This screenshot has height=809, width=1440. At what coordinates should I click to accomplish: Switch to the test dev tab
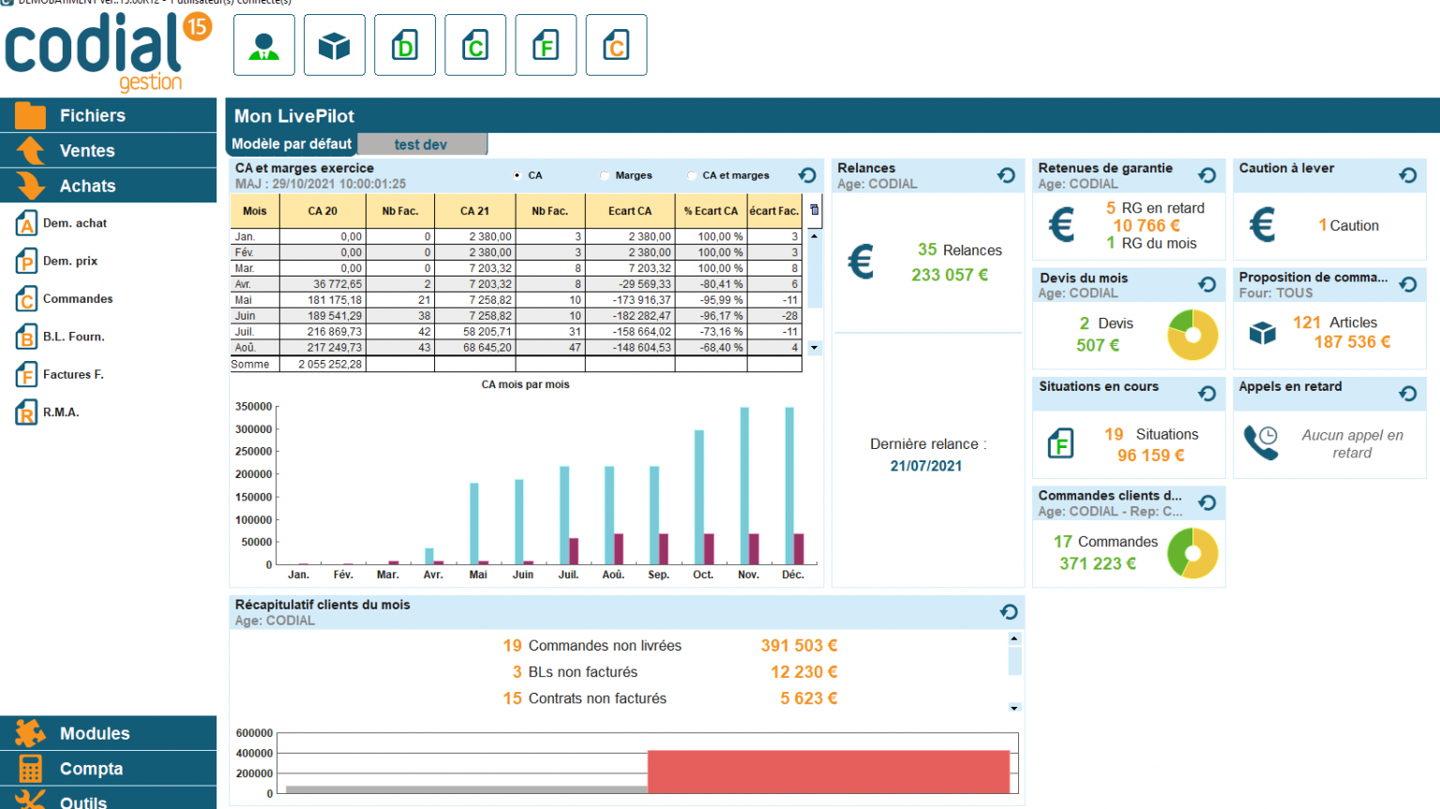[421, 143]
